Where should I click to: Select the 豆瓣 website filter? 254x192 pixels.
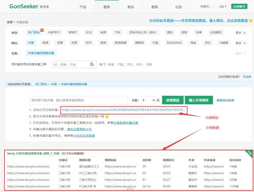[x=60, y=43]
